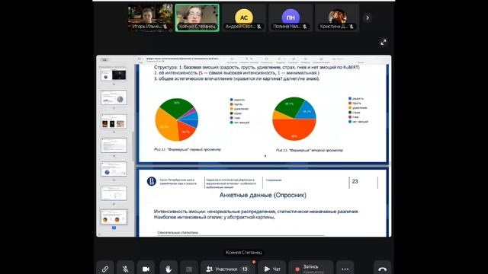Click the participant count badge 13
Screen dimensions: 488x274
tap(245, 269)
